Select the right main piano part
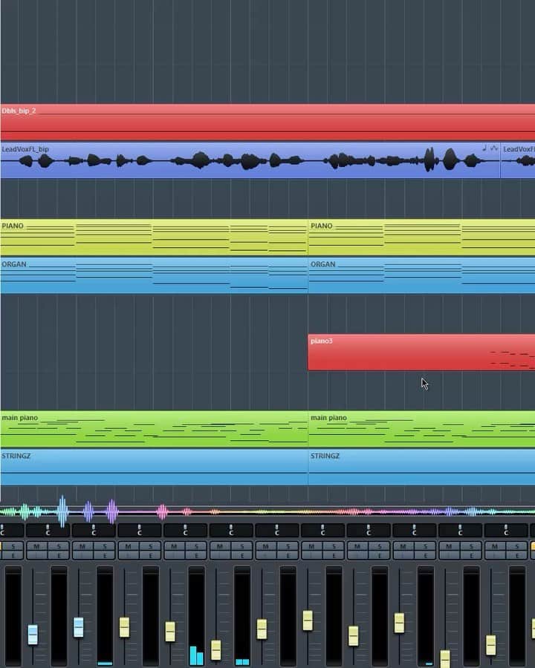The width and height of the screenshot is (535, 668). pyautogui.click(x=421, y=428)
